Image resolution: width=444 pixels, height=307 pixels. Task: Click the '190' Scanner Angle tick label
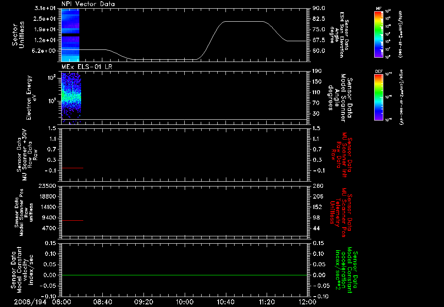317,71
